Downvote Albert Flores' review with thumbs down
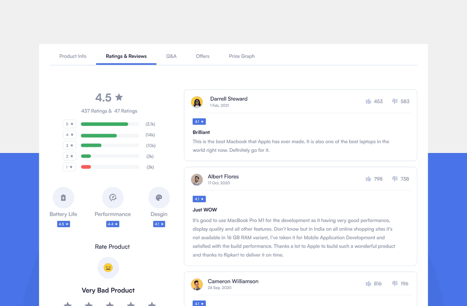Image resolution: width=467 pixels, height=306 pixels. [395, 179]
